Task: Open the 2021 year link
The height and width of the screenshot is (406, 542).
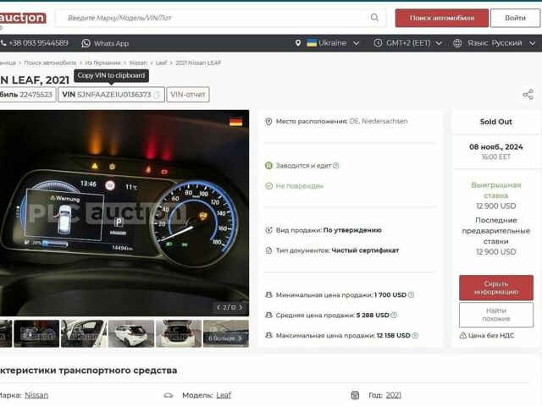Action: click(394, 395)
